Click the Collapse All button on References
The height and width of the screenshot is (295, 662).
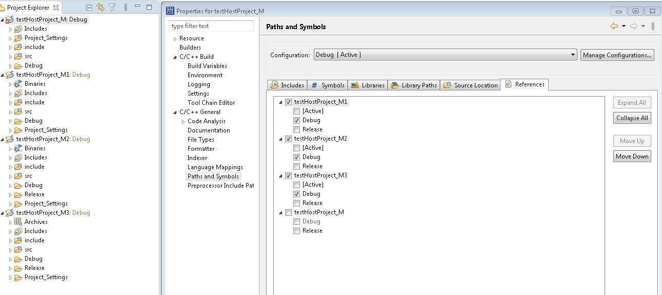tap(632, 118)
